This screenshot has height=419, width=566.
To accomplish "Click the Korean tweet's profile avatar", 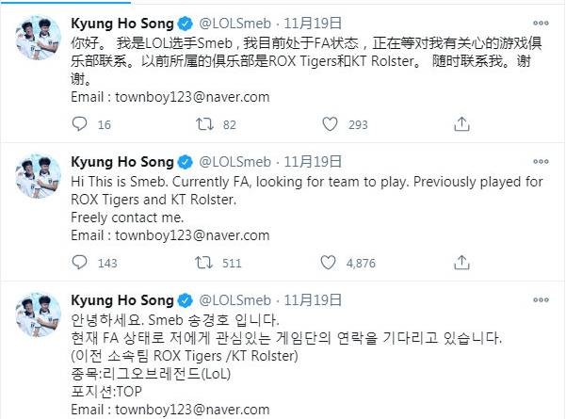I will coord(35,314).
